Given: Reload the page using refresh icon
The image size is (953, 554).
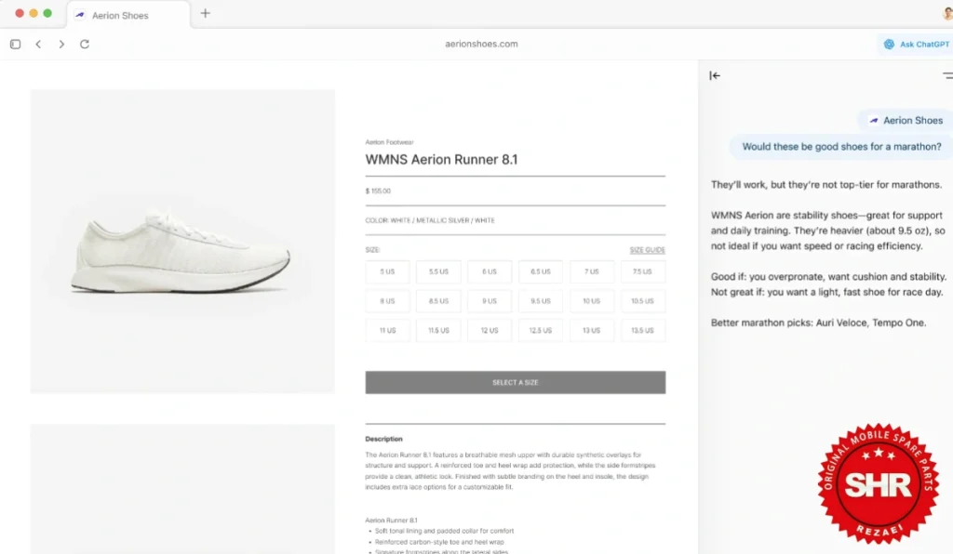Looking at the screenshot, I should (85, 45).
